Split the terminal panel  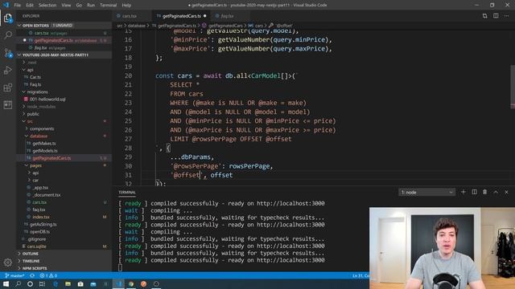pos(474,192)
